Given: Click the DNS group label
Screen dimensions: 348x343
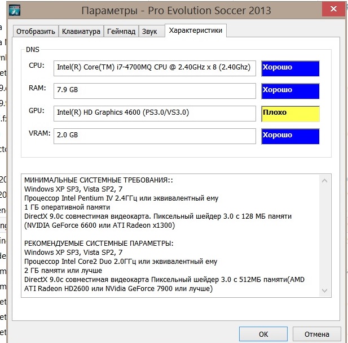Looking at the screenshot, I should 32,49.
